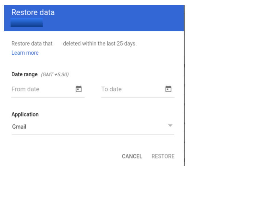Select the Gmail application combo box

coord(93,127)
